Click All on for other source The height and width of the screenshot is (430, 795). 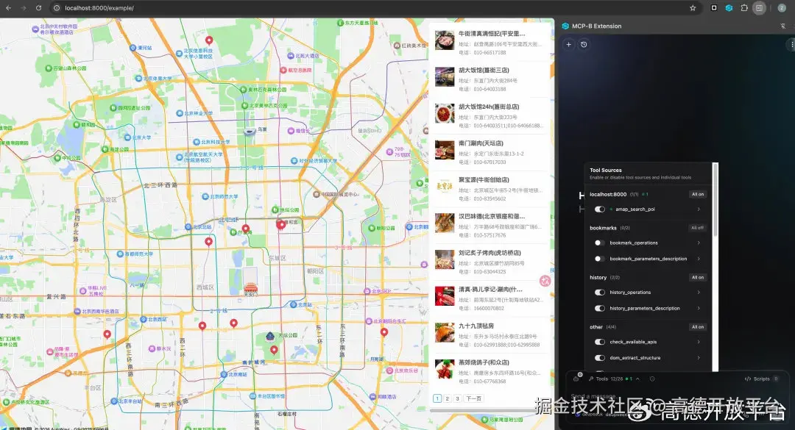(698, 327)
